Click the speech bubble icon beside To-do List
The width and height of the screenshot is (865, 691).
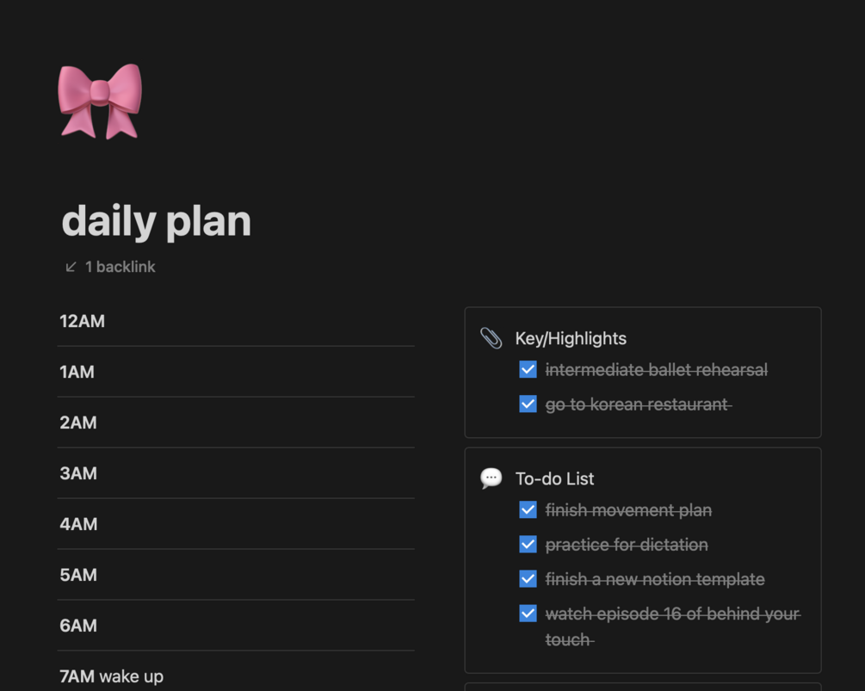pos(491,478)
